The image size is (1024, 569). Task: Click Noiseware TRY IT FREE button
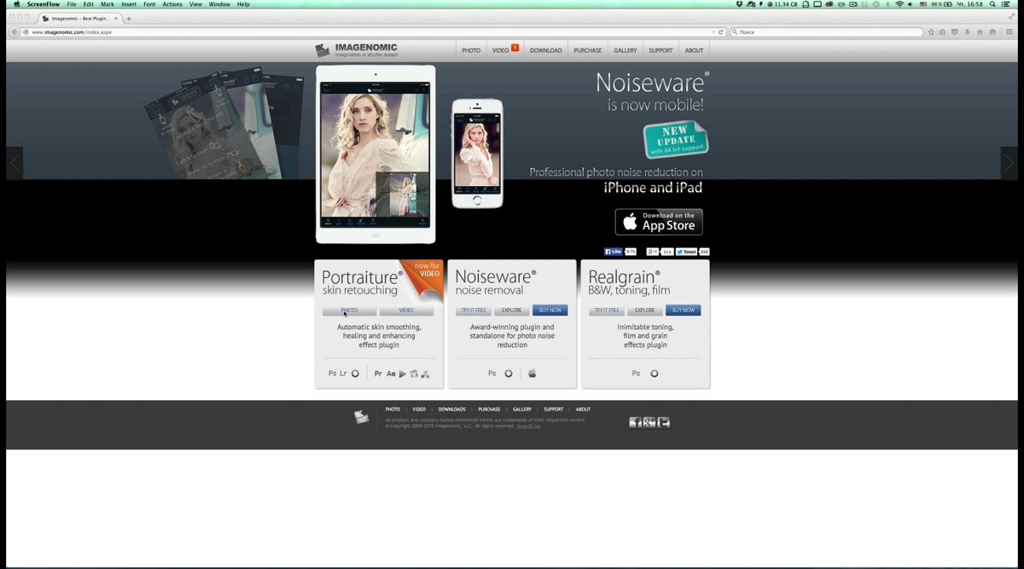click(x=474, y=311)
